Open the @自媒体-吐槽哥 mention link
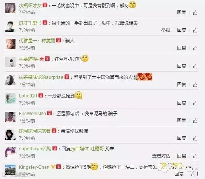Screen dimensions: 205x179 (87, 149)
